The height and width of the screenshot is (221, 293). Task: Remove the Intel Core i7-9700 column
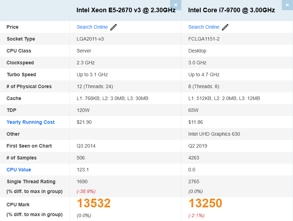pyautogui.click(x=287, y=5)
